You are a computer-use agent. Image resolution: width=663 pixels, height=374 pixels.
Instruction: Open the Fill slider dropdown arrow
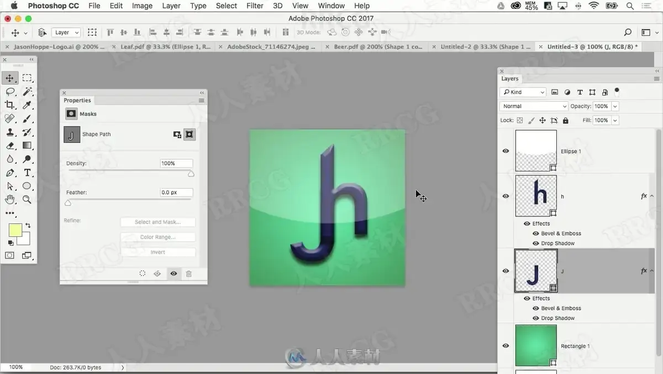(x=615, y=120)
